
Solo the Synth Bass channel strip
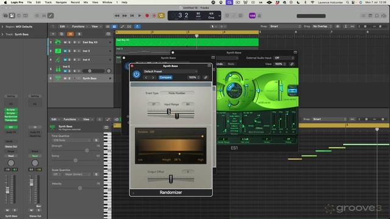coord(15,210)
